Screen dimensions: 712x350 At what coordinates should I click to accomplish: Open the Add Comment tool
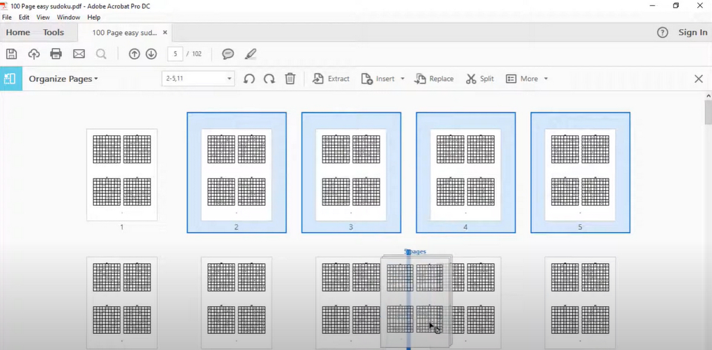[227, 53]
